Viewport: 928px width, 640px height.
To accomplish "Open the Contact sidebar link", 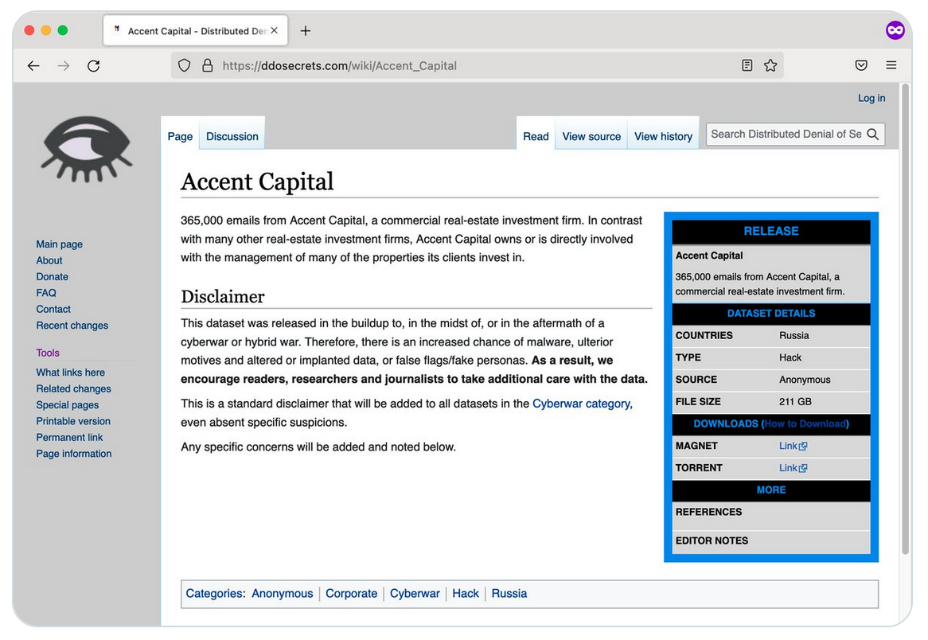I will (x=53, y=310).
